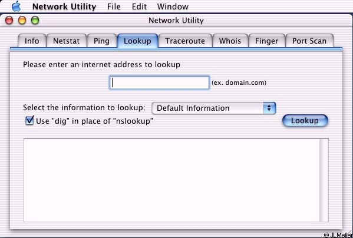Uncheck Use "dig" in place of "nslookup"
Viewport: 353px width, 238px height.
pyautogui.click(x=29, y=120)
